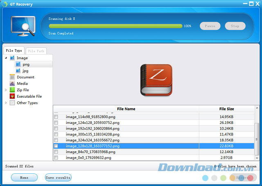This screenshot has height=186, width=262.
Task: Click the Other Types category icon
Action: (x=12, y=103)
